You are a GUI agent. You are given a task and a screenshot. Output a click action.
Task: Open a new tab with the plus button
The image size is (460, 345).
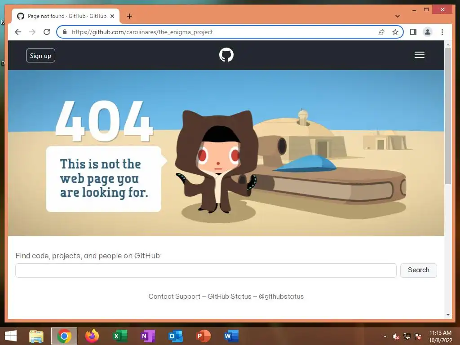click(x=129, y=16)
